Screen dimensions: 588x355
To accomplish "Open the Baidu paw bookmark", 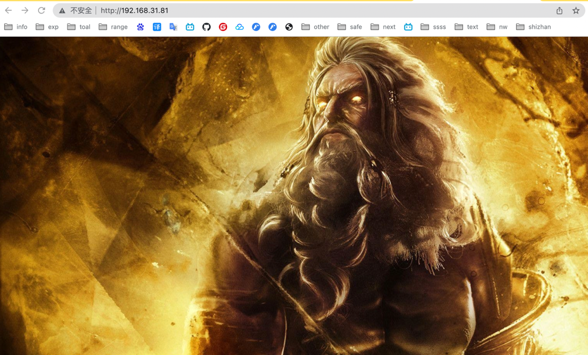I will 140,27.
